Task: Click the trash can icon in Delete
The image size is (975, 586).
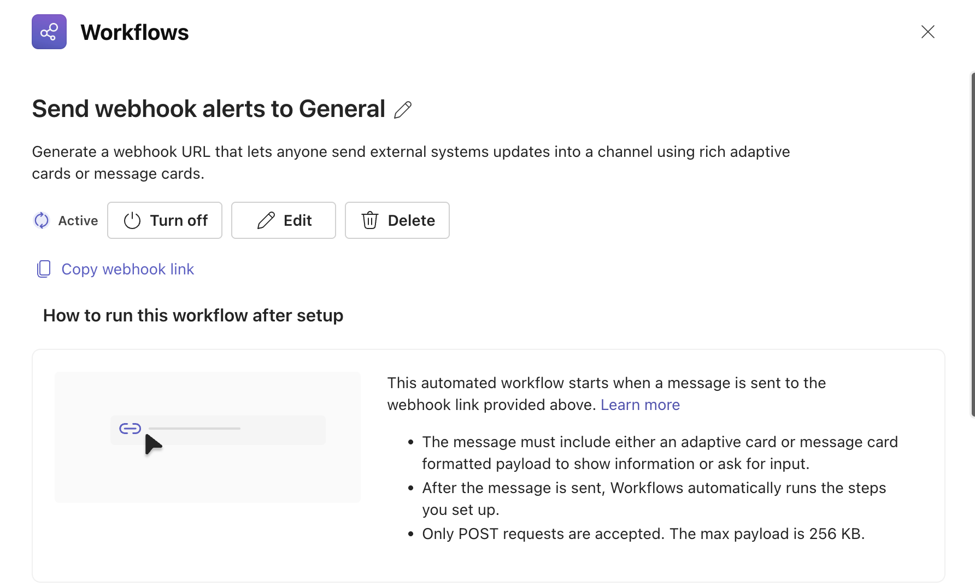Action: 370,220
